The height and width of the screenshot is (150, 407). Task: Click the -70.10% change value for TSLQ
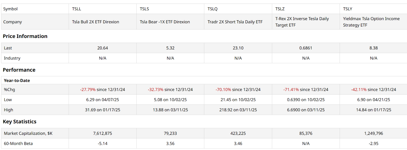point(223,90)
